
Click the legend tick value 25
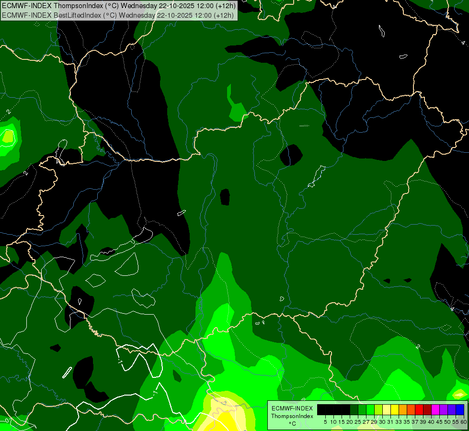pyautogui.click(x=358, y=422)
